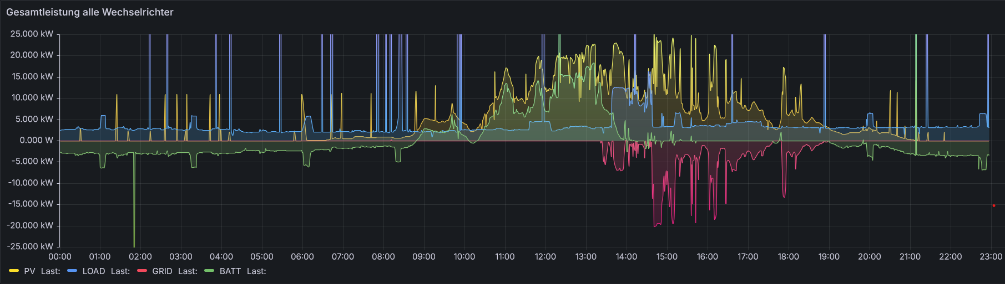This screenshot has width=1005, height=284.
Task: Click the small red dot at chart's right edge
Action: (993, 206)
